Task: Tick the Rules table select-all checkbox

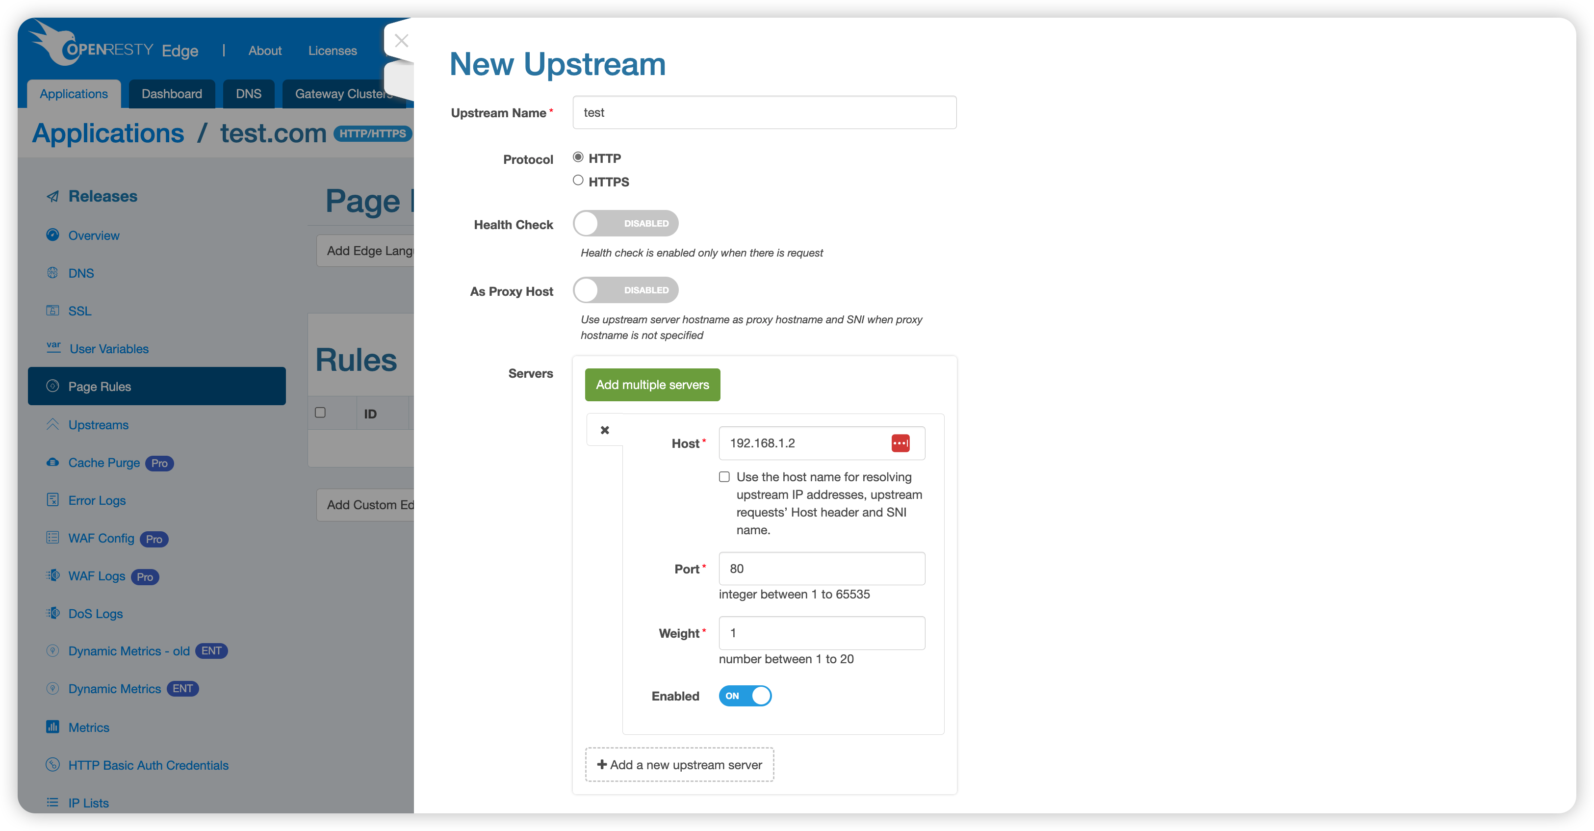Action: tap(320, 413)
